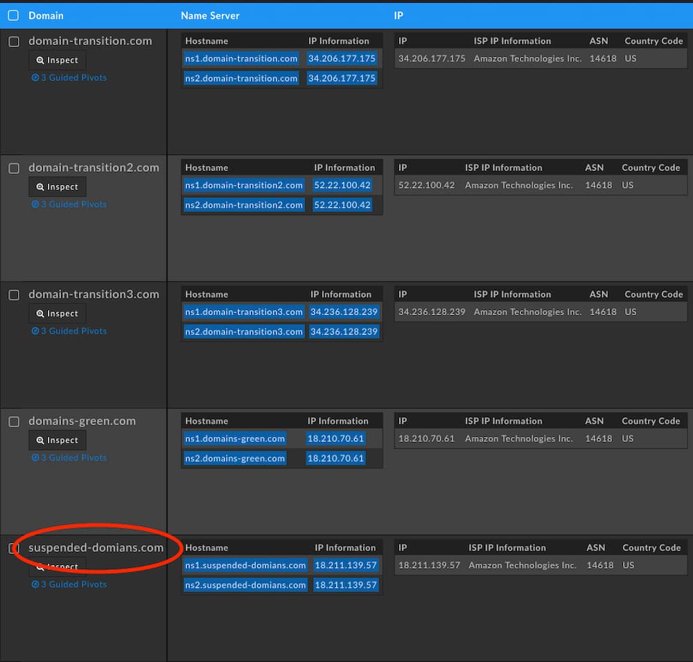Viewport: 693px width, 662px height.
Task: Inspect domains-green.com
Action: pos(58,440)
